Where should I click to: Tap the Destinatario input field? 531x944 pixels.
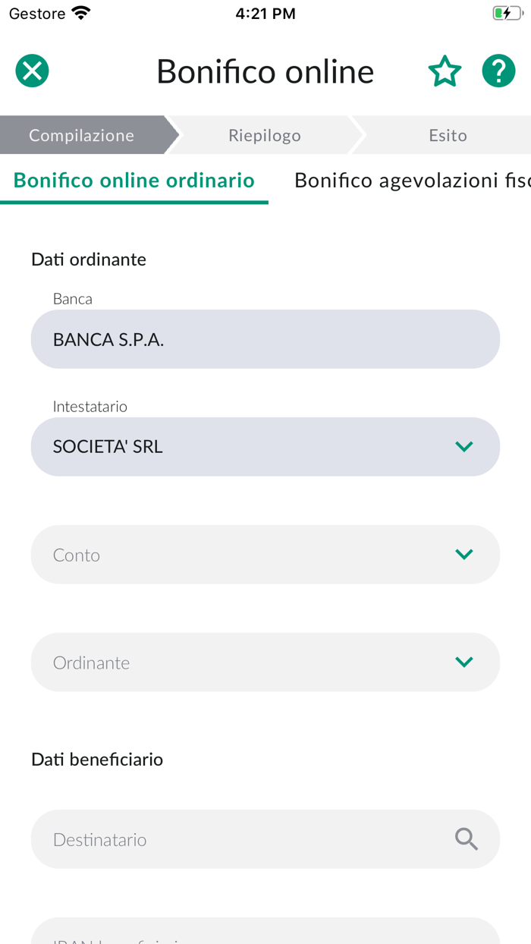[x=228, y=839]
